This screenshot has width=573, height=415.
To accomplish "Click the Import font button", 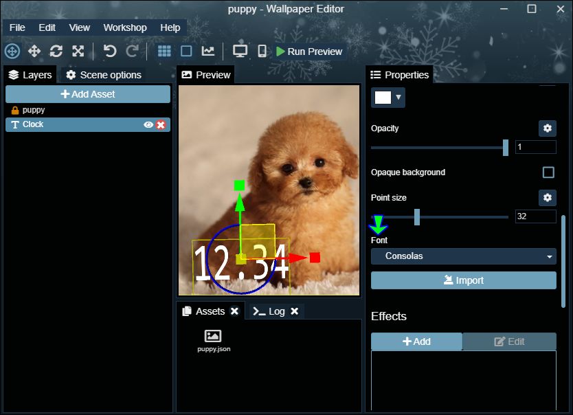I will pyautogui.click(x=463, y=280).
